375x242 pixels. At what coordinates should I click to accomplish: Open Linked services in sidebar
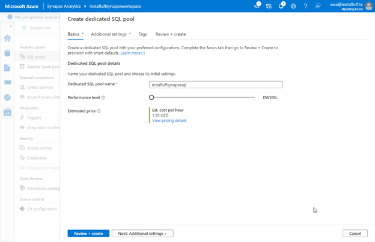[x=37, y=88]
